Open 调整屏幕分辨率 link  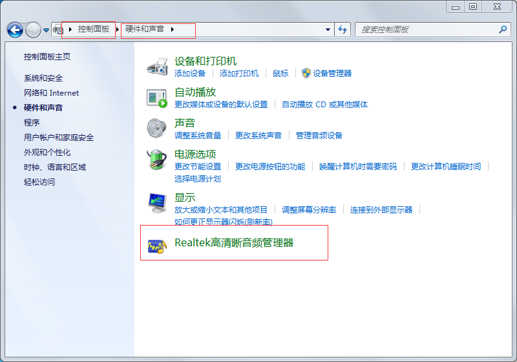click(309, 209)
